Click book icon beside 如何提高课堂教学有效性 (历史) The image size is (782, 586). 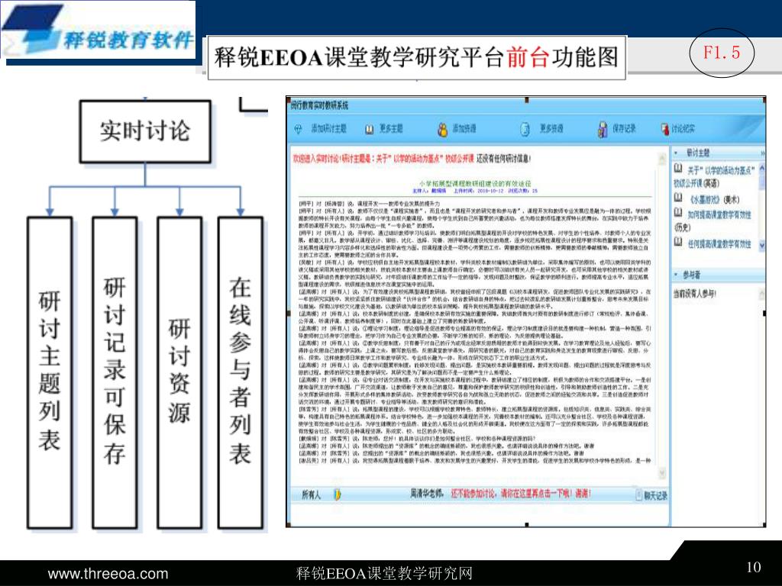tap(678, 213)
